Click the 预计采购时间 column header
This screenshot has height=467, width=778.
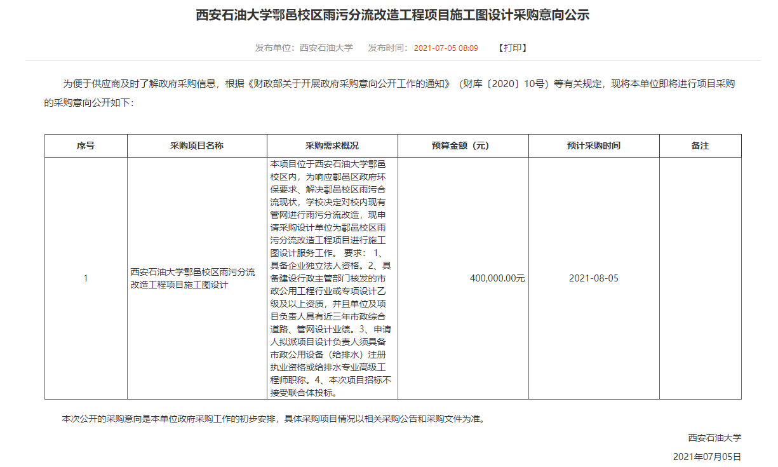594,146
